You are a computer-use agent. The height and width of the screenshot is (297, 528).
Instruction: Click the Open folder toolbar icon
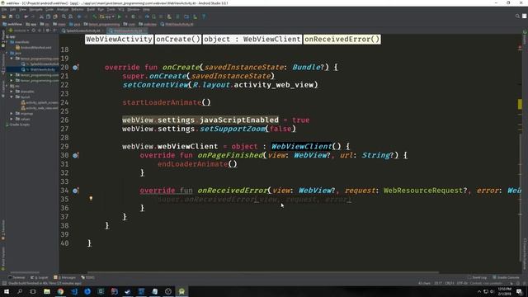(4, 16)
